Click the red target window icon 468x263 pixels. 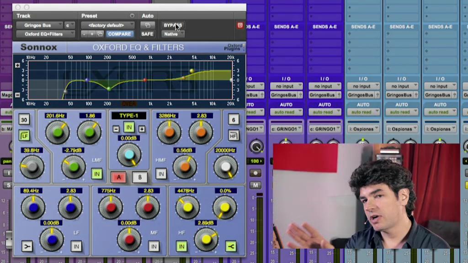click(x=240, y=26)
